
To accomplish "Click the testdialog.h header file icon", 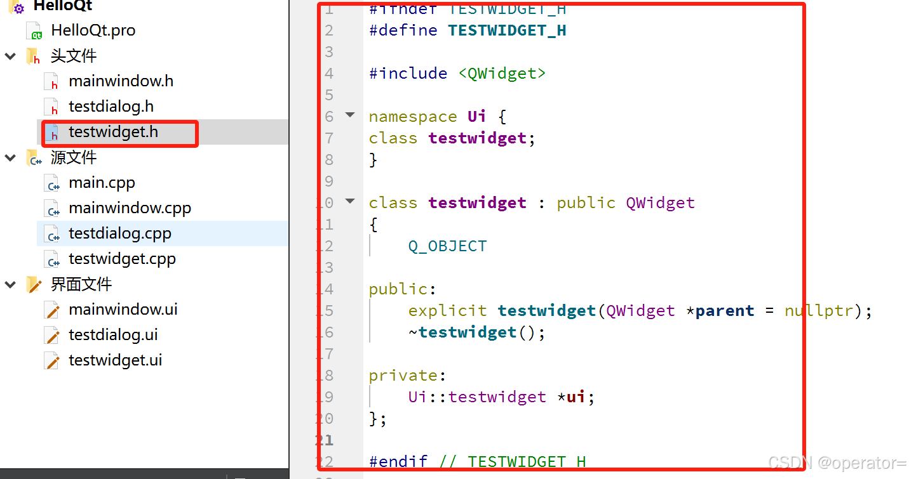I will (51, 107).
